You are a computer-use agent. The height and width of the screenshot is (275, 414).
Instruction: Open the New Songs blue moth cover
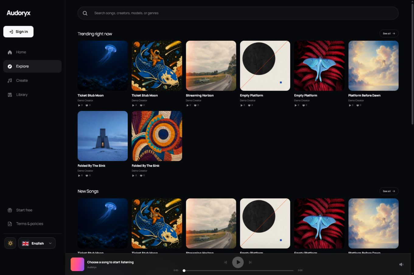click(319, 223)
